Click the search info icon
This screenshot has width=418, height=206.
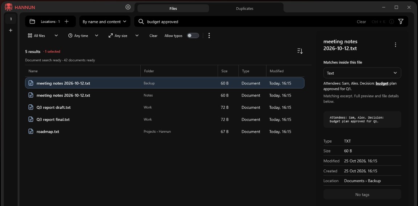coord(391,22)
